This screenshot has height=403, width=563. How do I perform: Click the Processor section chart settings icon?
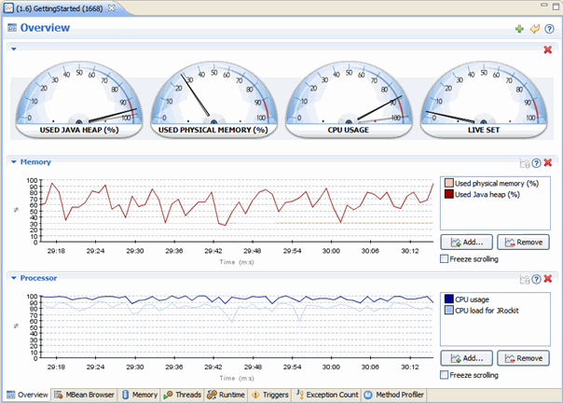tap(525, 278)
